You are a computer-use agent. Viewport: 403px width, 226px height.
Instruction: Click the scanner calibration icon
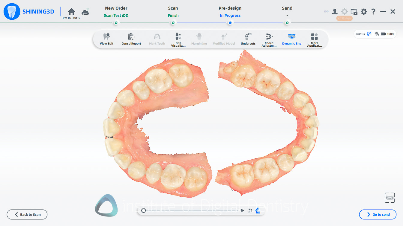(344, 11)
